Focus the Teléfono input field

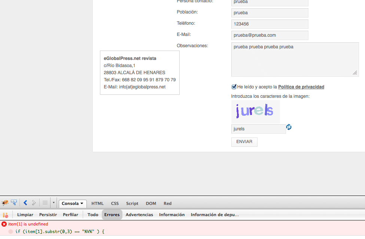click(x=270, y=24)
